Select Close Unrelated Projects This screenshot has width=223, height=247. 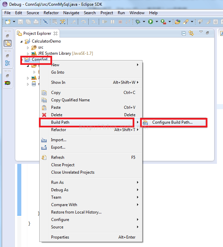click(91, 172)
